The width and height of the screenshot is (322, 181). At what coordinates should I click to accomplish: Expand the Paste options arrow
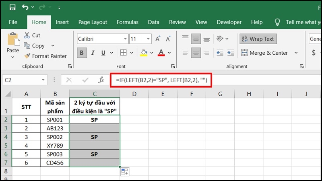[x=13, y=57]
